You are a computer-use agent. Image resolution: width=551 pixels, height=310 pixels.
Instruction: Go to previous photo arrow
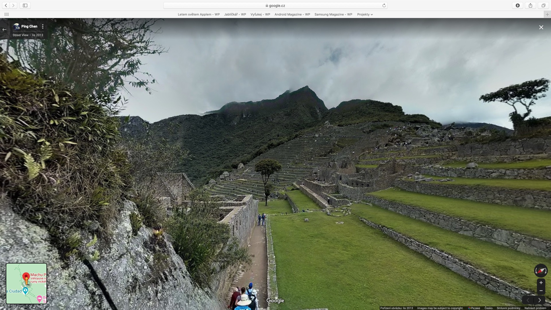(x=528, y=300)
